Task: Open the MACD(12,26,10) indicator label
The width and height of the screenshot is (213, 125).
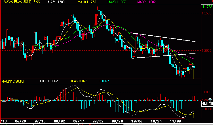Action: point(13,81)
